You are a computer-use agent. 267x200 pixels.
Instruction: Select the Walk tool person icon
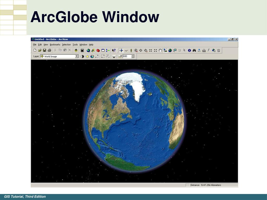pyautogui.click(x=131, y=50)
